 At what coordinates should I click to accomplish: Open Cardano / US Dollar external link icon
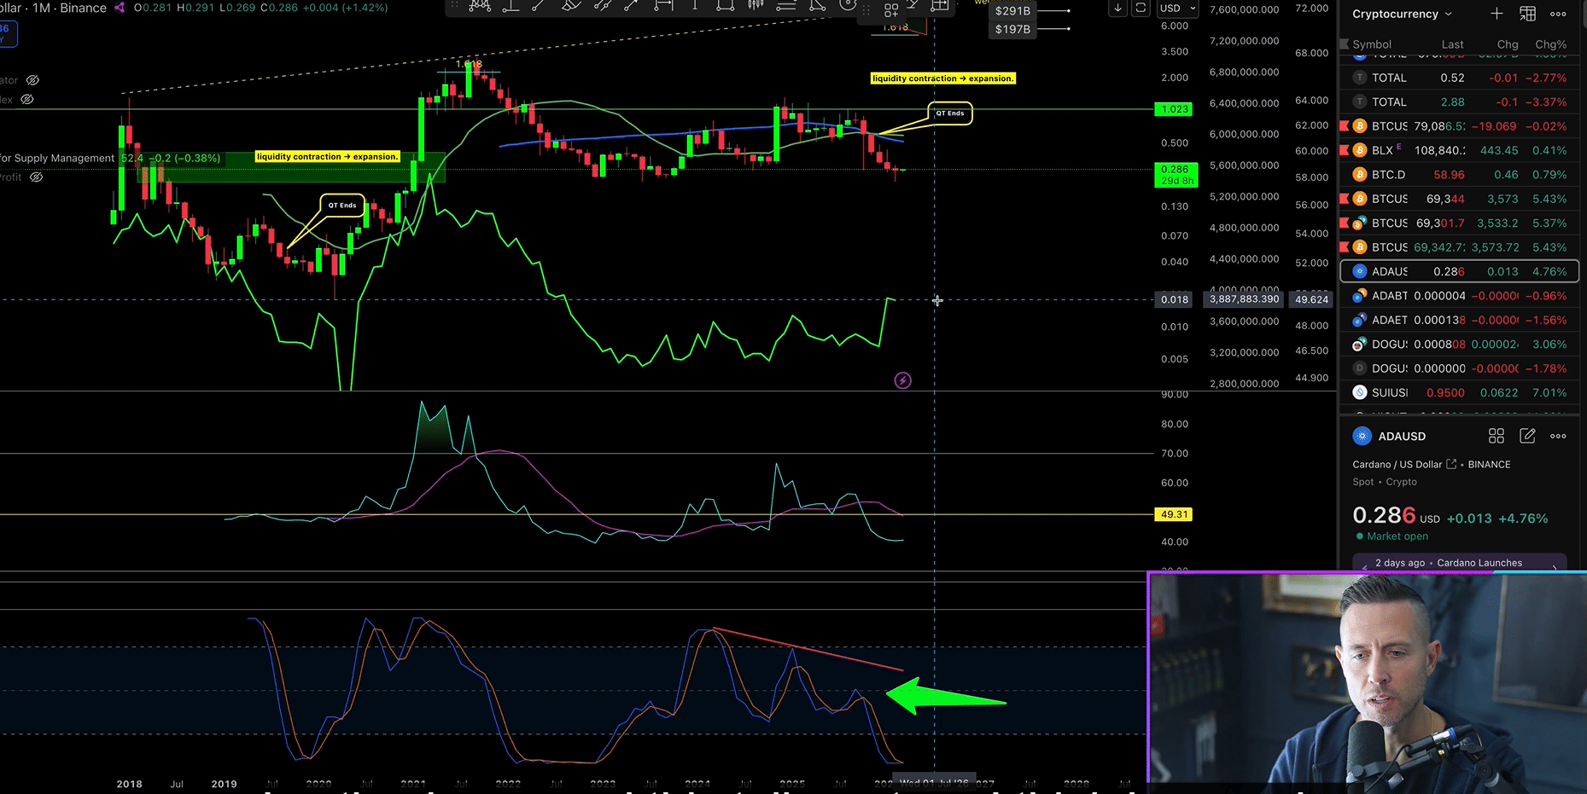coord(1451,464)
